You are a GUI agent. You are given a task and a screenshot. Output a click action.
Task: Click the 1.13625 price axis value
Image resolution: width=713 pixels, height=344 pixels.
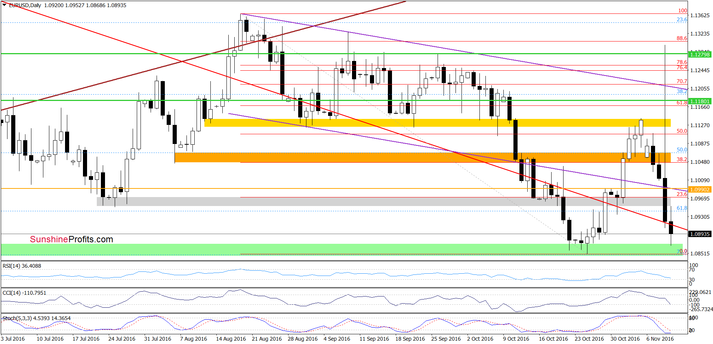tap(700, 15)
